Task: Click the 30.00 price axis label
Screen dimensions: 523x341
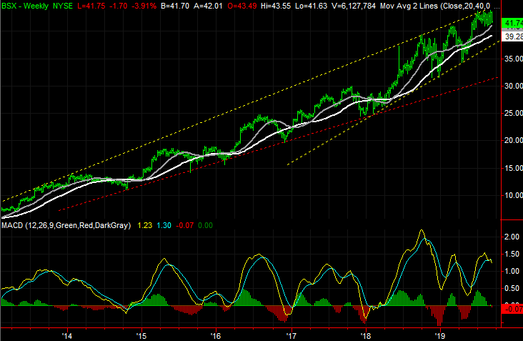Action: tap(513, 86)
